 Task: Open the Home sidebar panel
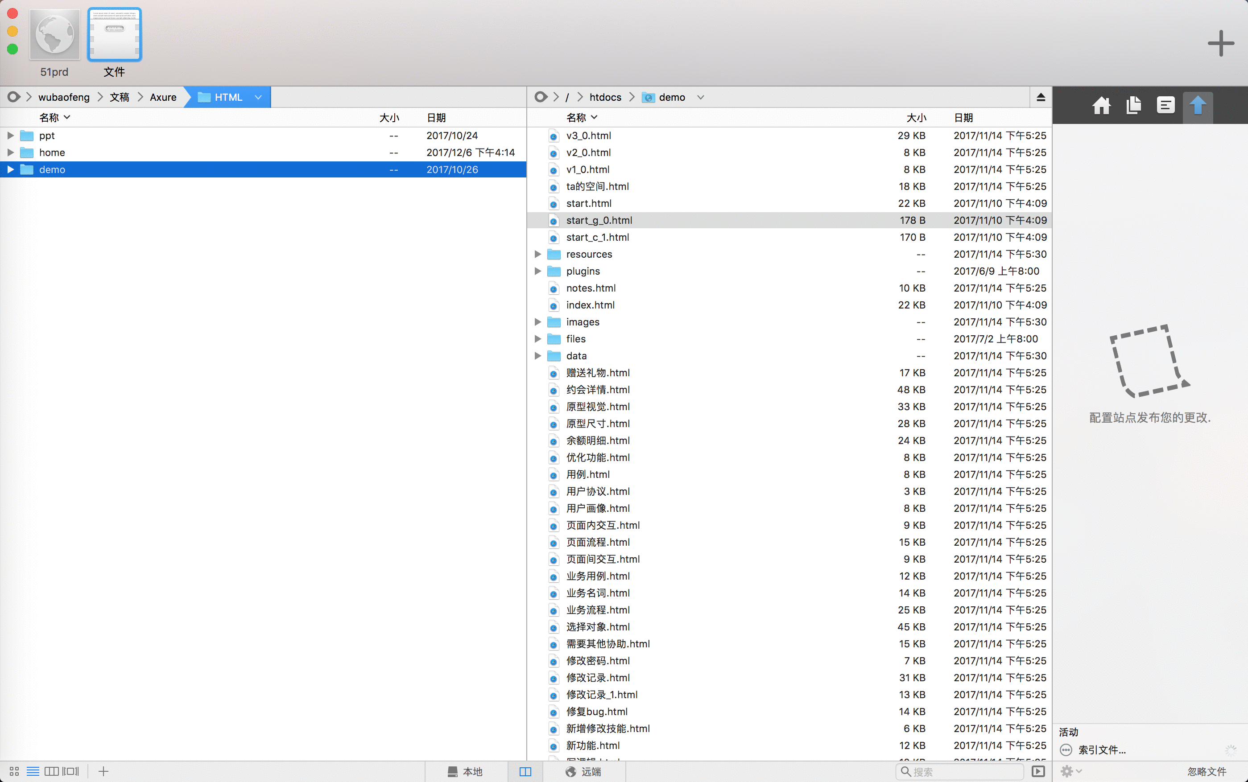tap(1101, 106)
